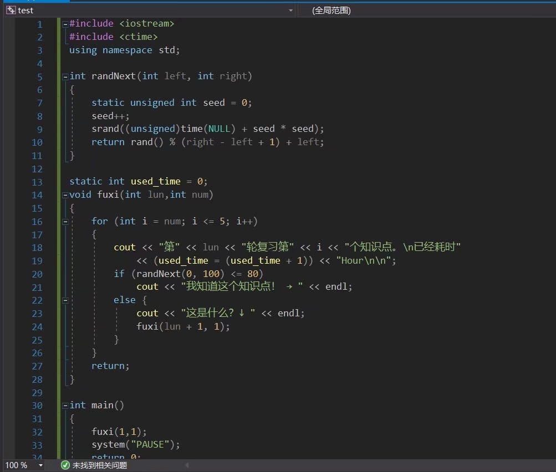Collapse the for loop at line 16
This screenshot has height=472, width=556.
65,222
